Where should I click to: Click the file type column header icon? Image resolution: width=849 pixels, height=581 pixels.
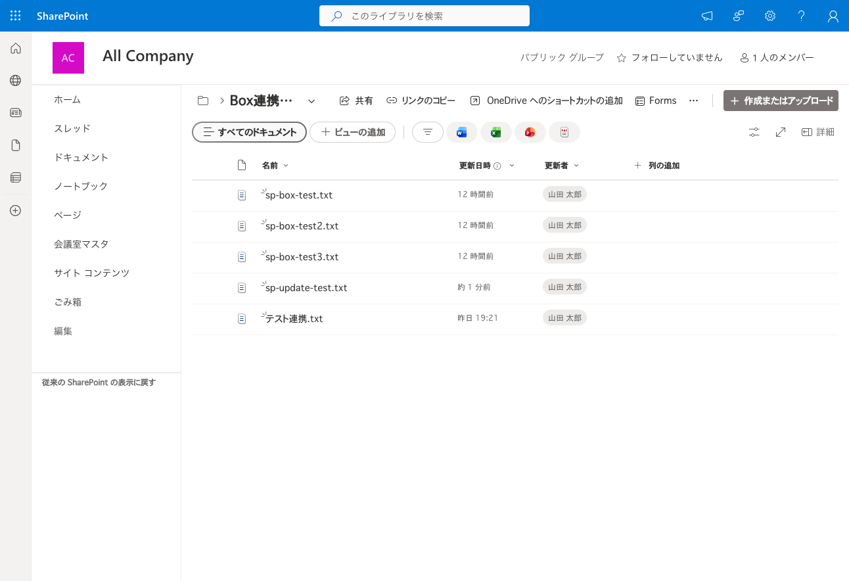242,166
